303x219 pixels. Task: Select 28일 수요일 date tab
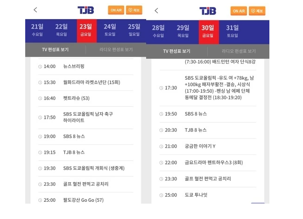(x=158, y=31)
